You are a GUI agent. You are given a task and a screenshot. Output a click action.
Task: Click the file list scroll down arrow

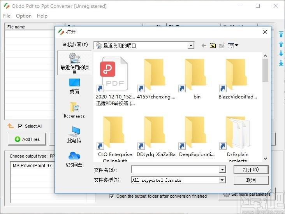pos(265,159)
